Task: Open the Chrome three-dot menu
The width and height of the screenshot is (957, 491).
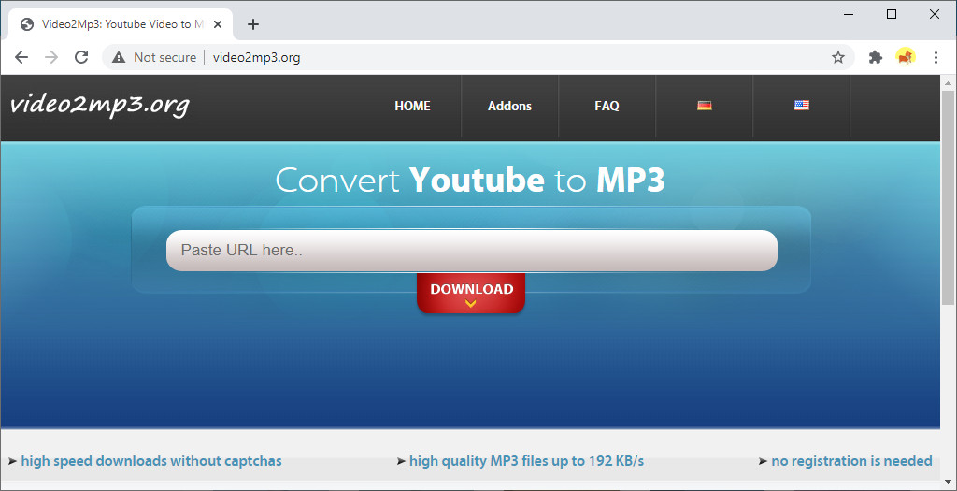Action: [936, 57]
